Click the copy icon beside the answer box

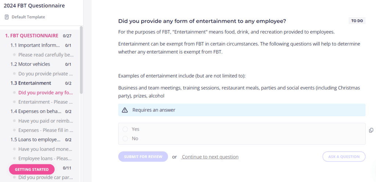point(371,131)
